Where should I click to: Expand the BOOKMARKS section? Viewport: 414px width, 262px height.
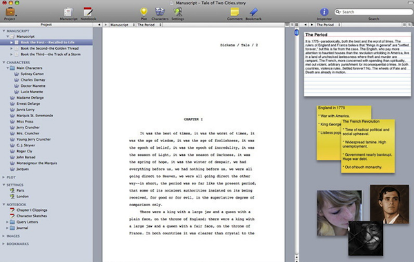click(x=3, y=243)
